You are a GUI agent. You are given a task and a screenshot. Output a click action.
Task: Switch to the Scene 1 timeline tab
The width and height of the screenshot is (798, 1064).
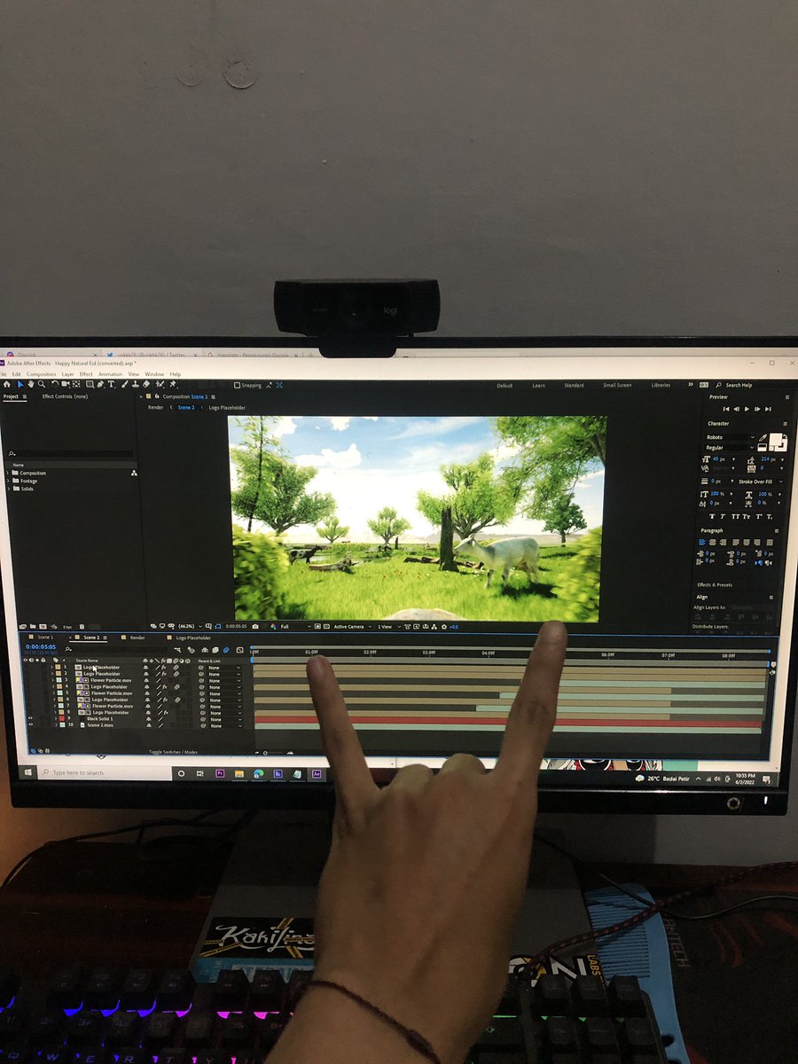(x=44, y=638)
